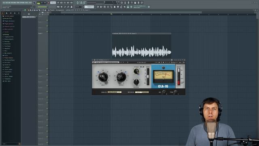Open the HELP menu
The width and height of the screenshot is (259, 146).
point(30,3)
